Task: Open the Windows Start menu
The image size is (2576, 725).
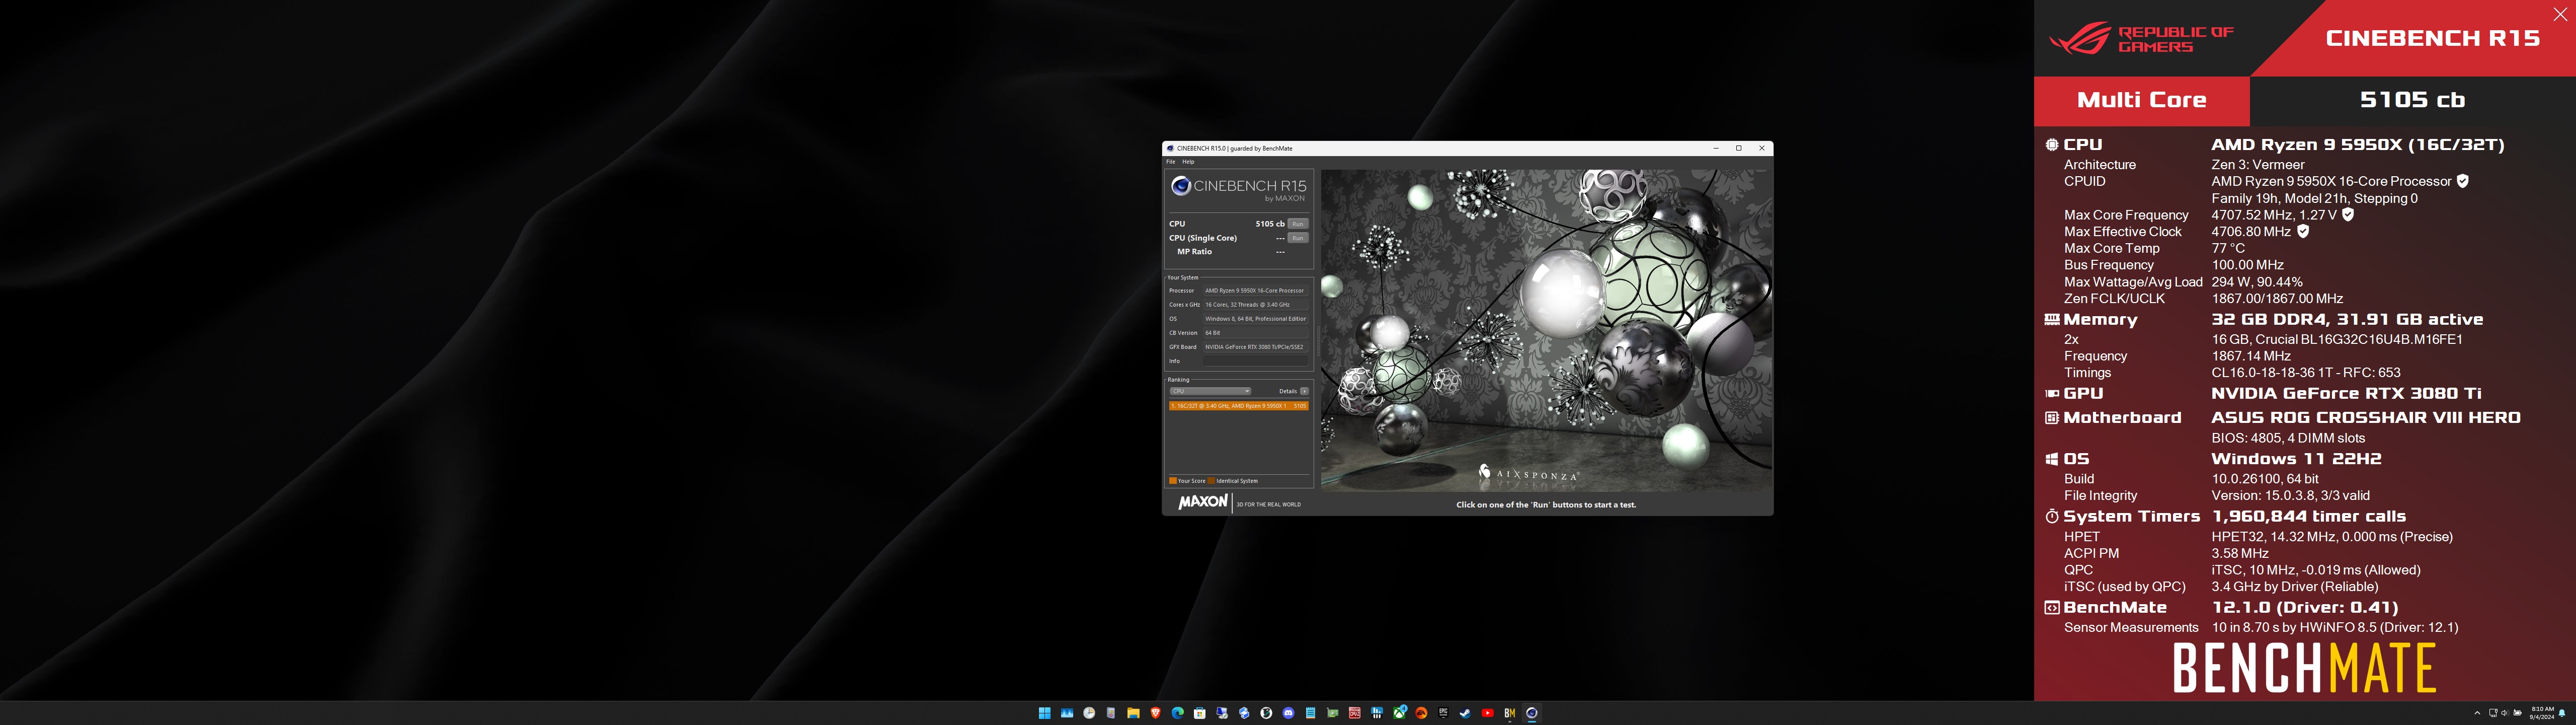Action: tap(1045, 713)
